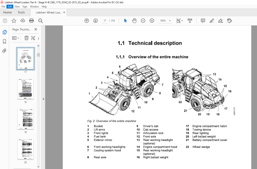Click the Save file icon

coord(5,21)
